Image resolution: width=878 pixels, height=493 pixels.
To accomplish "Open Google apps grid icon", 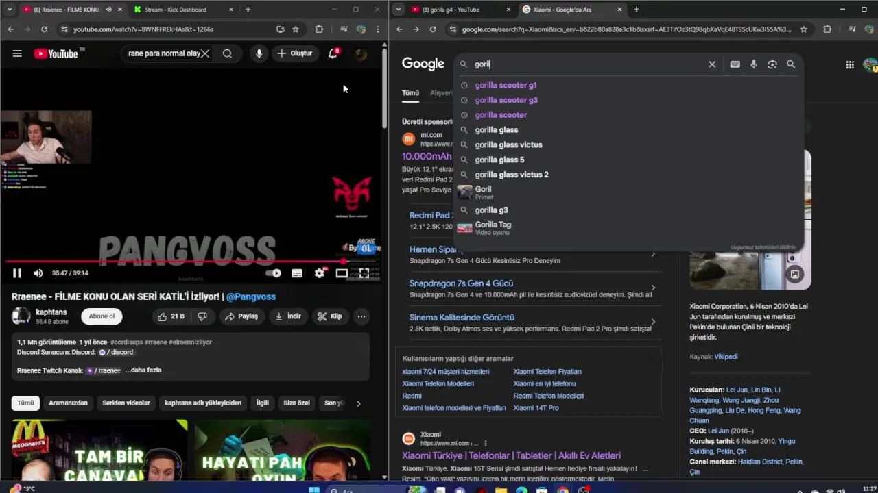I will (850, 64).
